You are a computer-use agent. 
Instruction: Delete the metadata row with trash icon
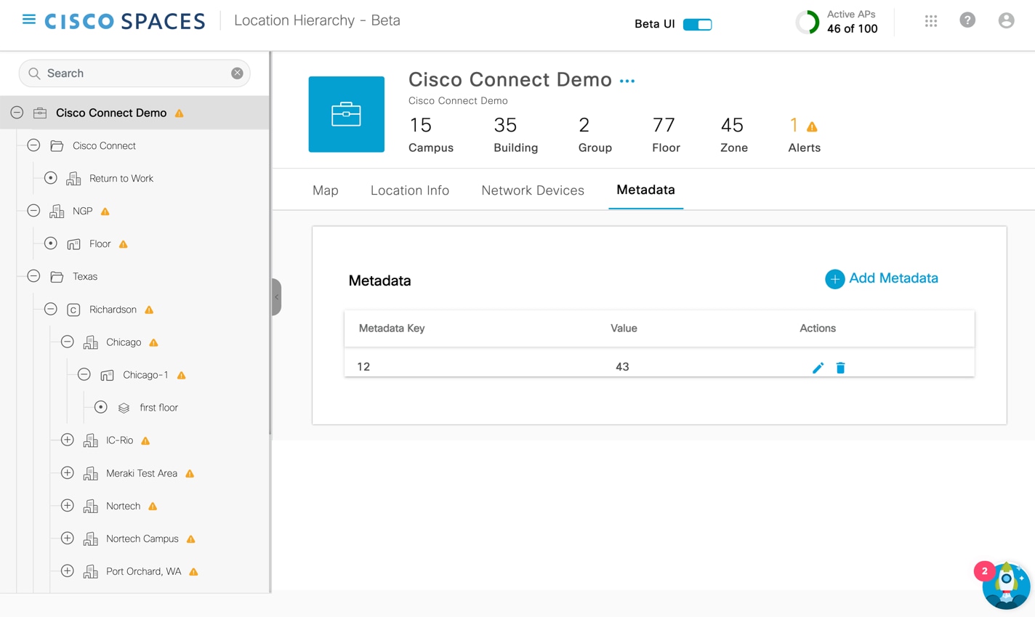[x=840, y=368]
